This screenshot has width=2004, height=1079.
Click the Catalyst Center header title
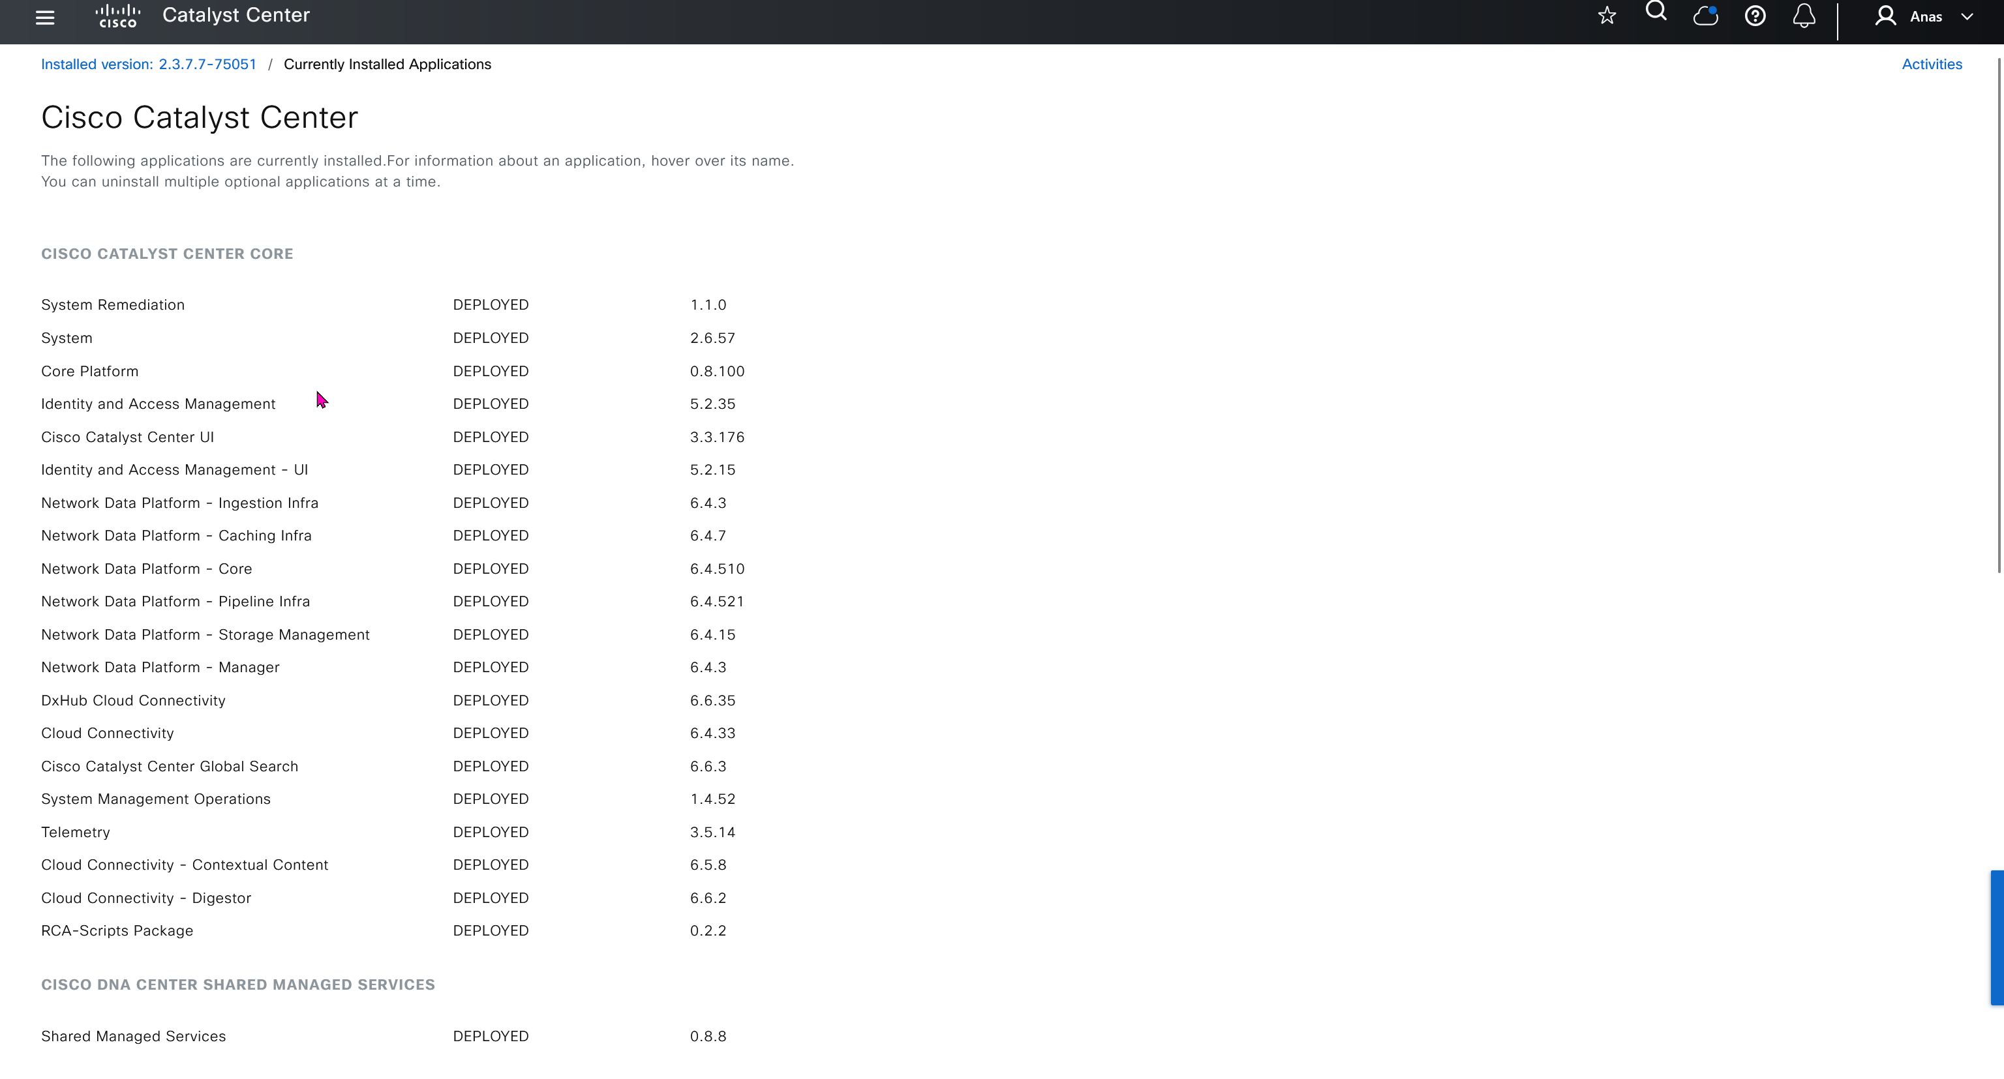tap(235, 16)
